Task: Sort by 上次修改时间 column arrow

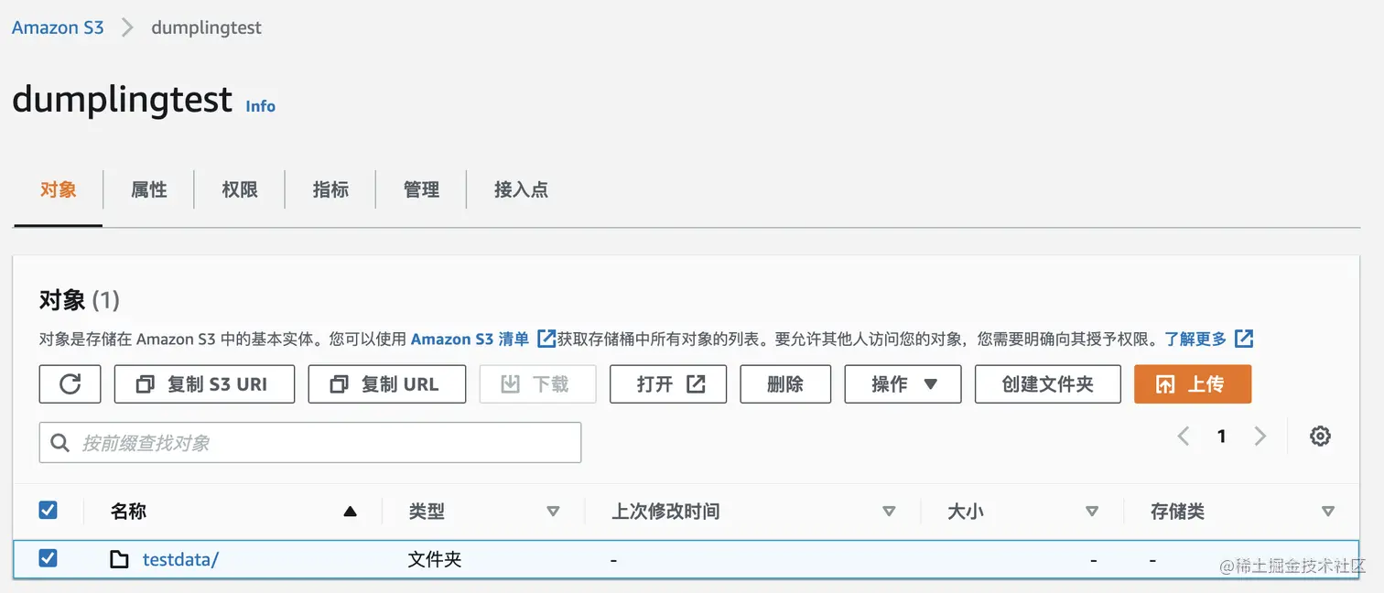Action: click(x=889, y=512)
